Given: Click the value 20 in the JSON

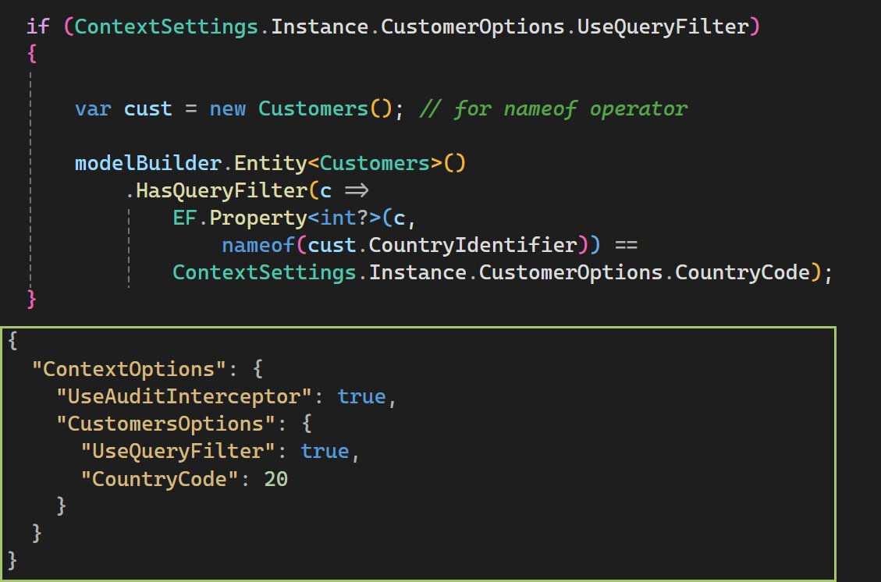Looking at the screenshot, I should point(276,479).
